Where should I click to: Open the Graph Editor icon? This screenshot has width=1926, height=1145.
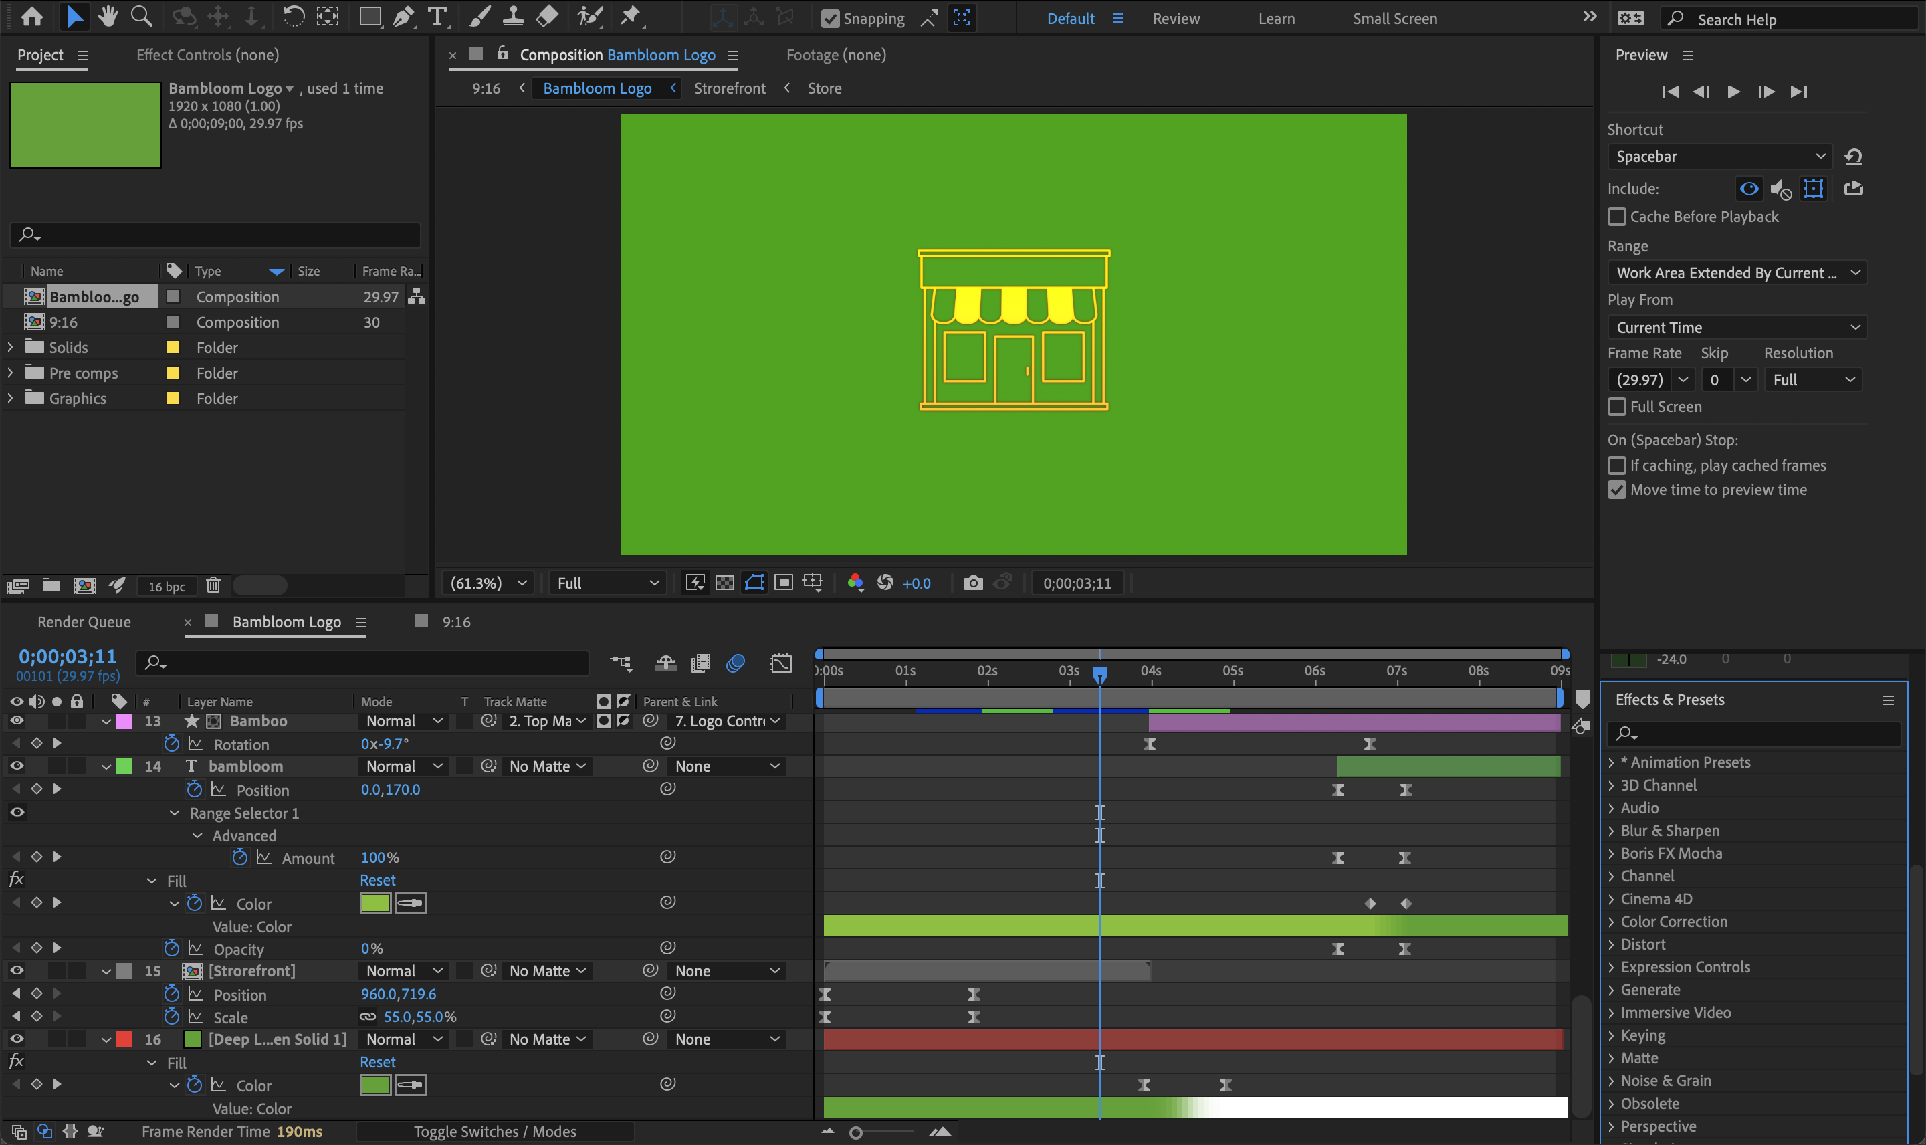point(780,663)
